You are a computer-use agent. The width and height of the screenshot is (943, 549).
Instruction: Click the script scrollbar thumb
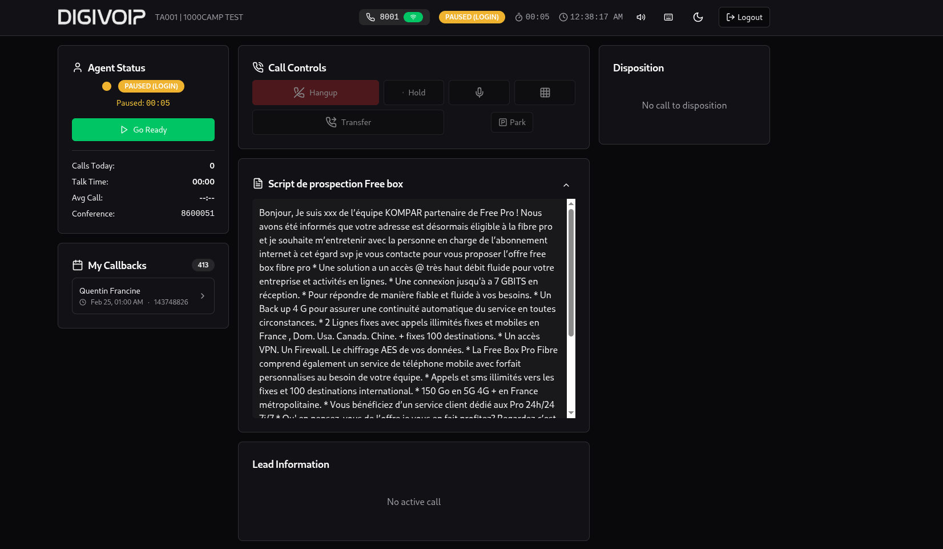click(x=571, y=273)
